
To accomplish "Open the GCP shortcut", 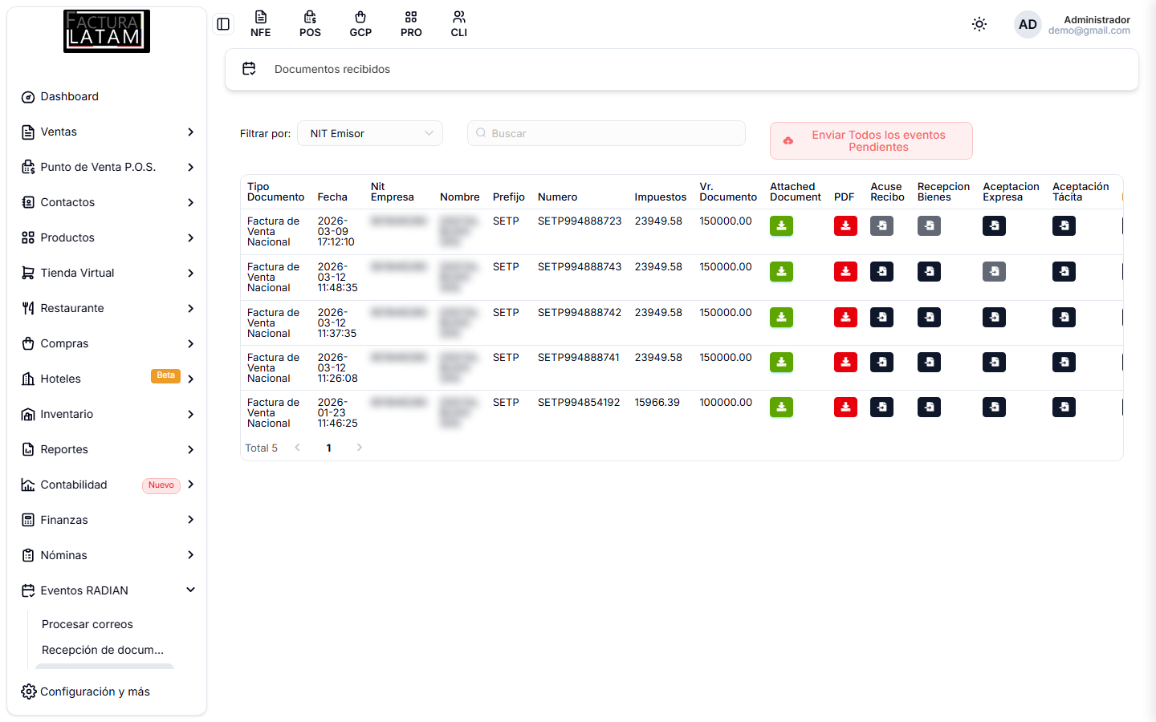I will coord(360,24).
